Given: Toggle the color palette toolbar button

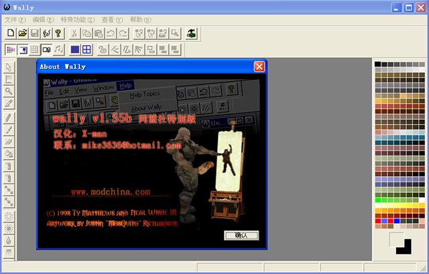Looking at the screenshot, I should 10,50.
